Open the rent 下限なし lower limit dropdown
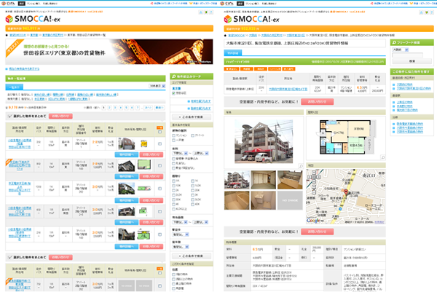Image resolution: width=437 pixels, height=292 pixels. pyautogui.click(x=180, y=154)
